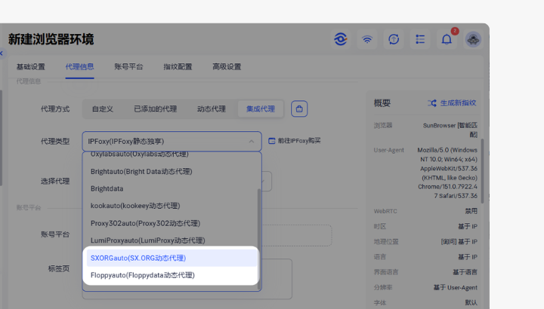Click the 新建浏览器环境 page title
The image size is (544, 309).
(x=51, y=39)
